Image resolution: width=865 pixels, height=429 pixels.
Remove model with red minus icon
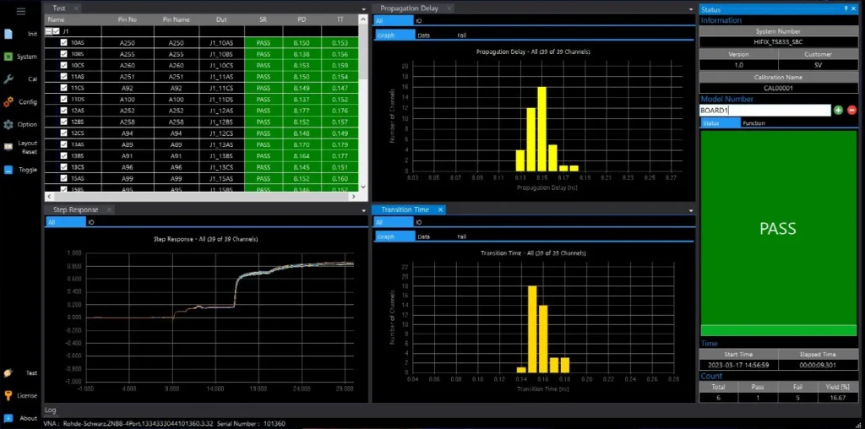point(851,110)
